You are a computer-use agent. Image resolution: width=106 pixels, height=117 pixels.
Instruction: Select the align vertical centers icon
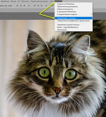pos(38,6)
